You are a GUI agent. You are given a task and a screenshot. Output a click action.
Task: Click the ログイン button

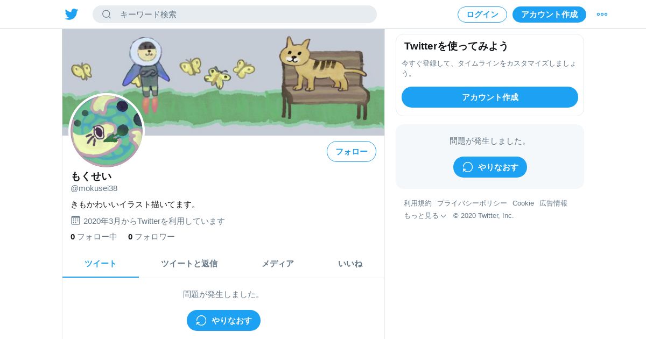[482, 15]
